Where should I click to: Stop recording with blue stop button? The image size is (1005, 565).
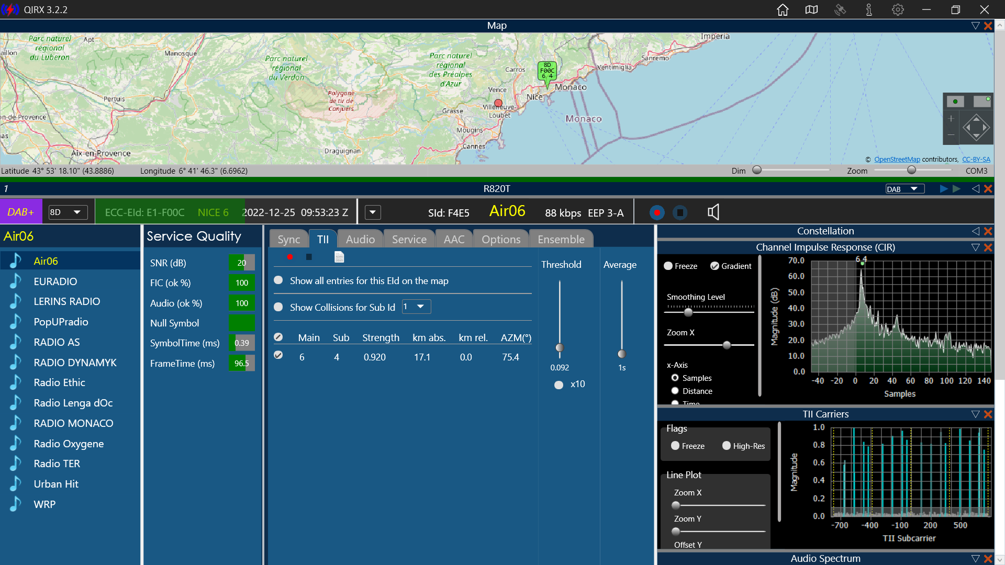(x=680, y=212)
